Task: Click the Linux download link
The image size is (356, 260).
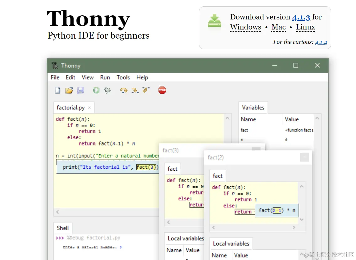Action: click(306, 27)
